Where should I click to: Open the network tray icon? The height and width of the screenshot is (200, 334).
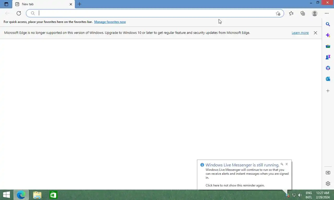pyautogui.click(x=294, y=195)
